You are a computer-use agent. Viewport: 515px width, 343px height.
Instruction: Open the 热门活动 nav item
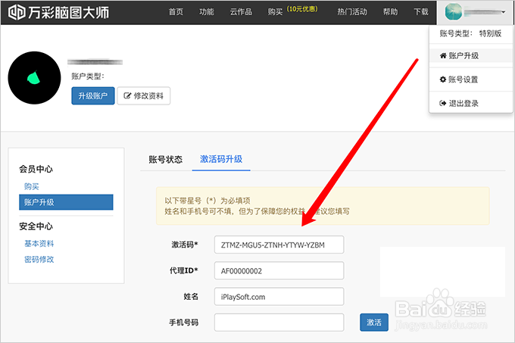pyautogui.click(x=352, y=12)
